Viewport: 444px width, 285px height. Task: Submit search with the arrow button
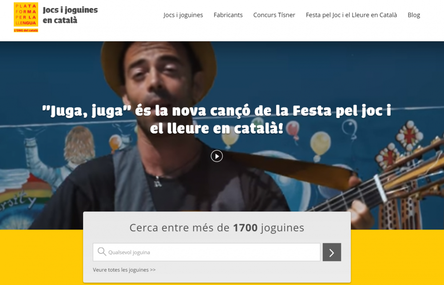332,252
